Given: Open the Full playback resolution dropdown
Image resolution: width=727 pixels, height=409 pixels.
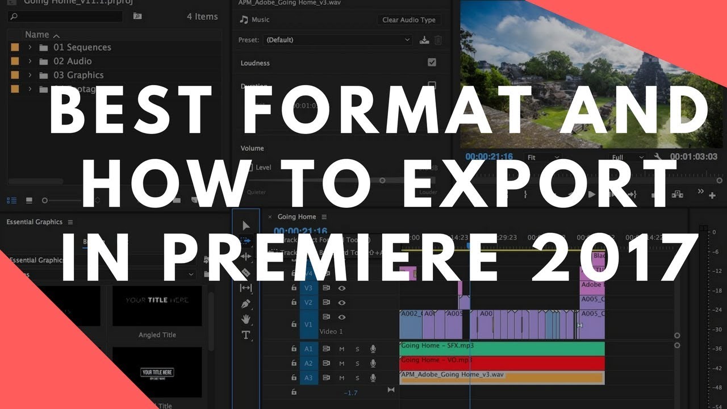Looking at the screenshot, I should [628, 157].
